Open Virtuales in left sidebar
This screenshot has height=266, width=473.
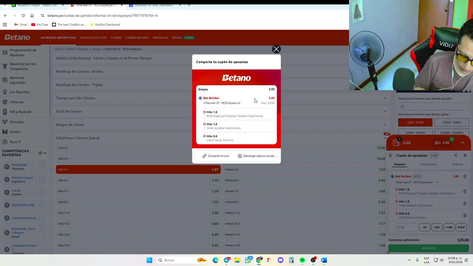[x=17, y=122]
